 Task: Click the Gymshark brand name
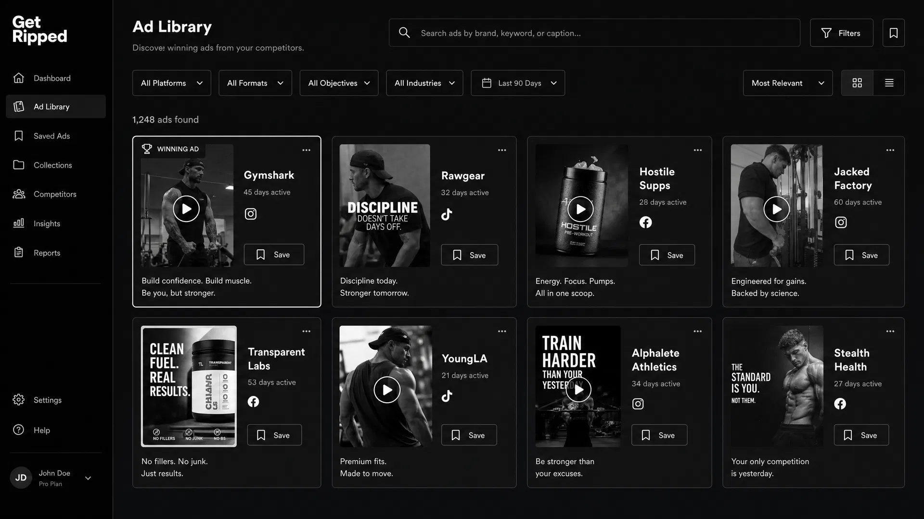pos(269,175)
